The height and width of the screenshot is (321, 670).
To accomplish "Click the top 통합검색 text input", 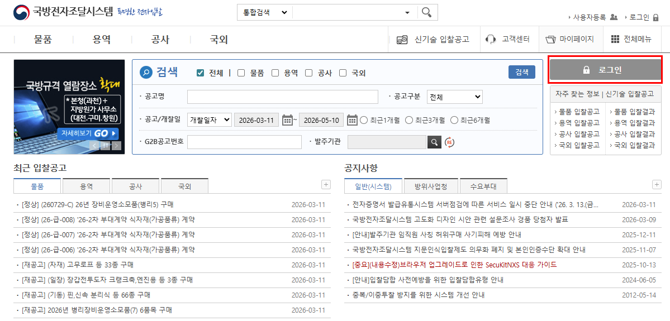I will click(348, 12).
